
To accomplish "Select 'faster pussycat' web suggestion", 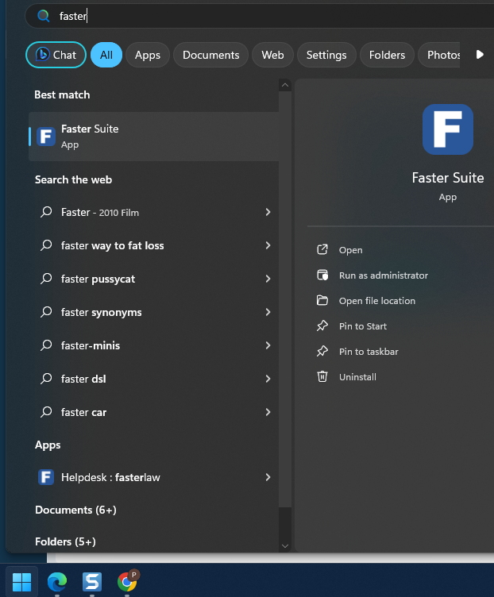I will coord(153,279).
